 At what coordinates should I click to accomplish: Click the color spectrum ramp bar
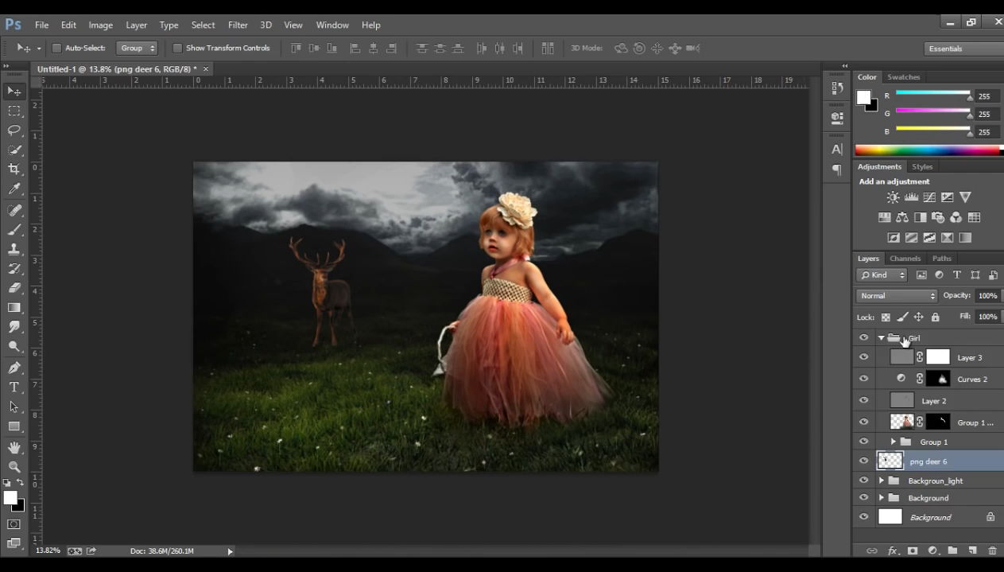tap(927, 150)
